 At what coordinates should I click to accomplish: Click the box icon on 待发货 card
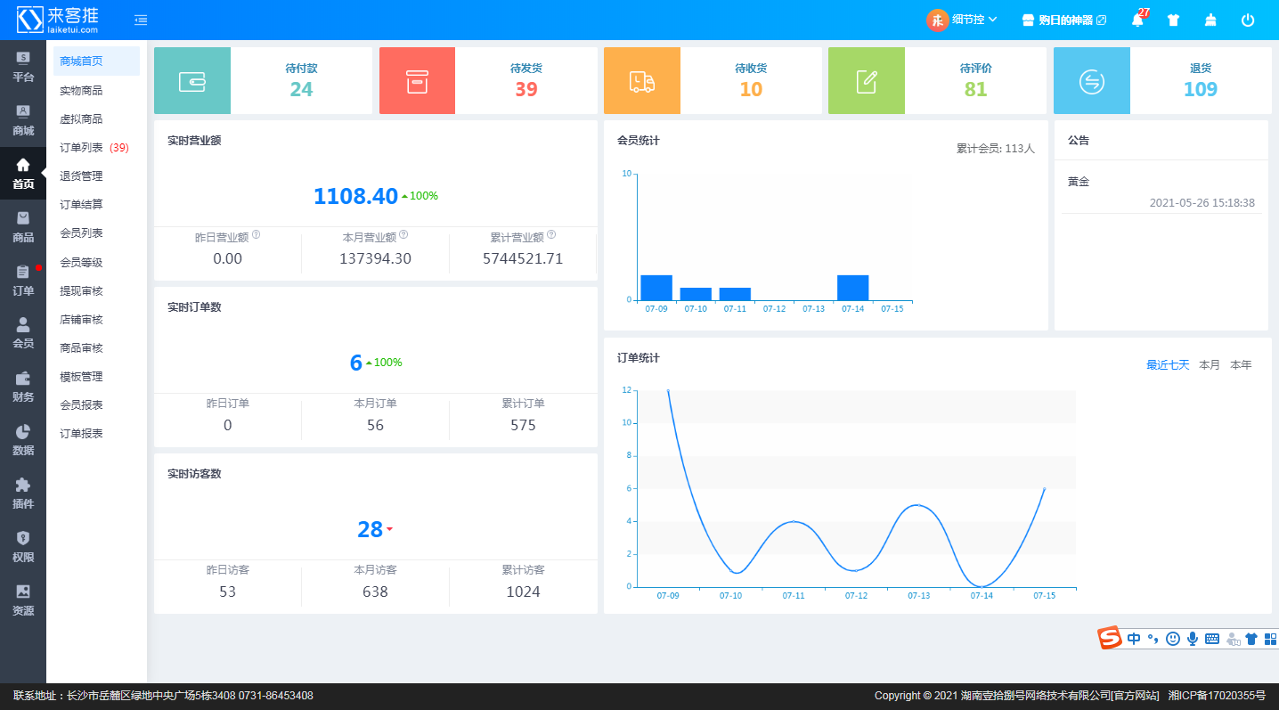[417, 81]
